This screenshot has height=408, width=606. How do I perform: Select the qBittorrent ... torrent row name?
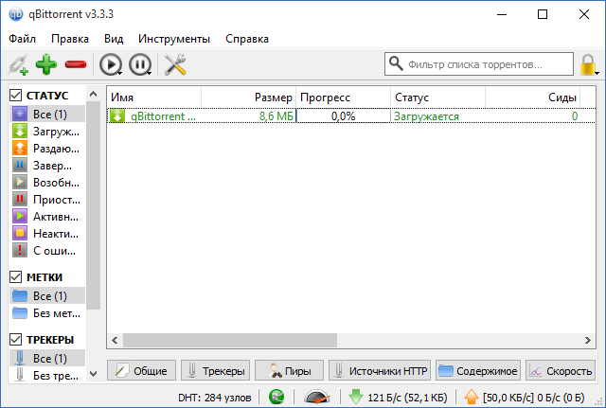click(x=163, y=116)
